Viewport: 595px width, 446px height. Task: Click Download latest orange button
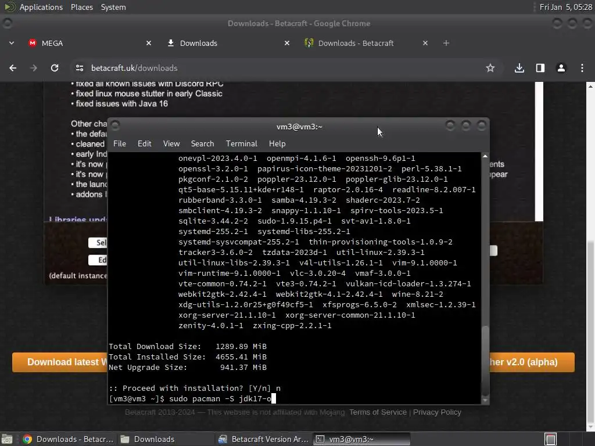coord(60,362)
